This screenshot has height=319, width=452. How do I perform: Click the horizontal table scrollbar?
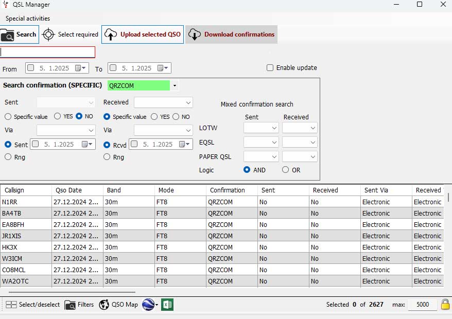tap(72, 292)
